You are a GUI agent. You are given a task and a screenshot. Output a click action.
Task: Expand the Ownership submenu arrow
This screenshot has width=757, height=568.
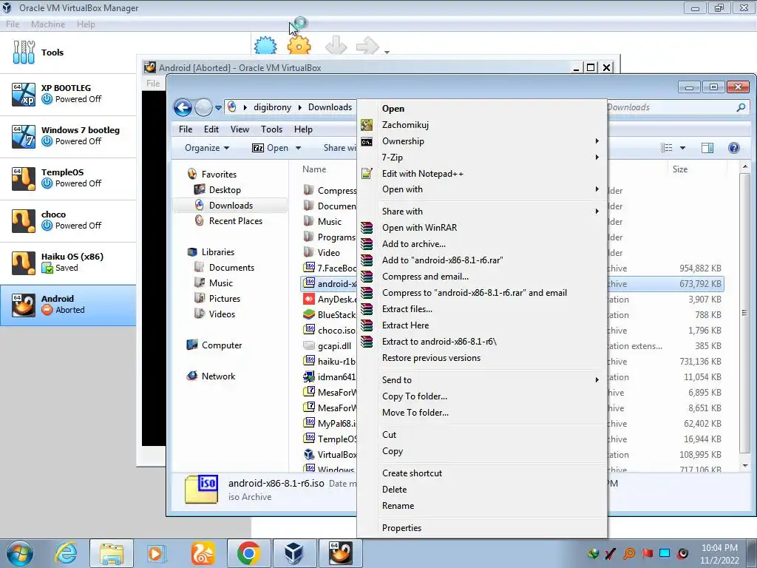click(597, 141)
